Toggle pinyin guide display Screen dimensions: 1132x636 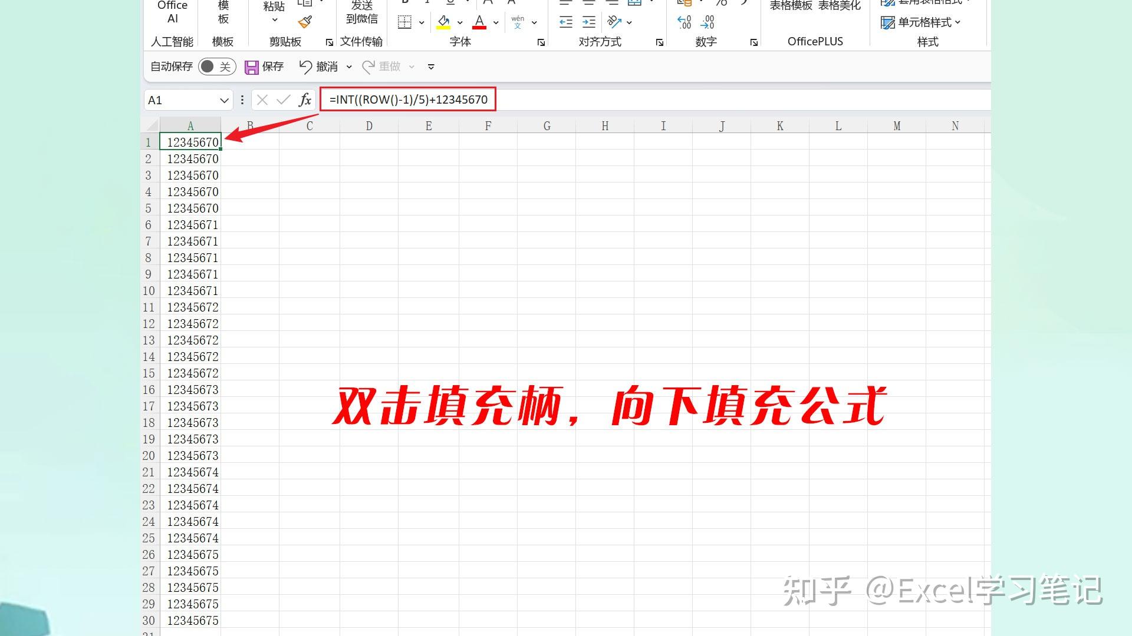point(518,22)
